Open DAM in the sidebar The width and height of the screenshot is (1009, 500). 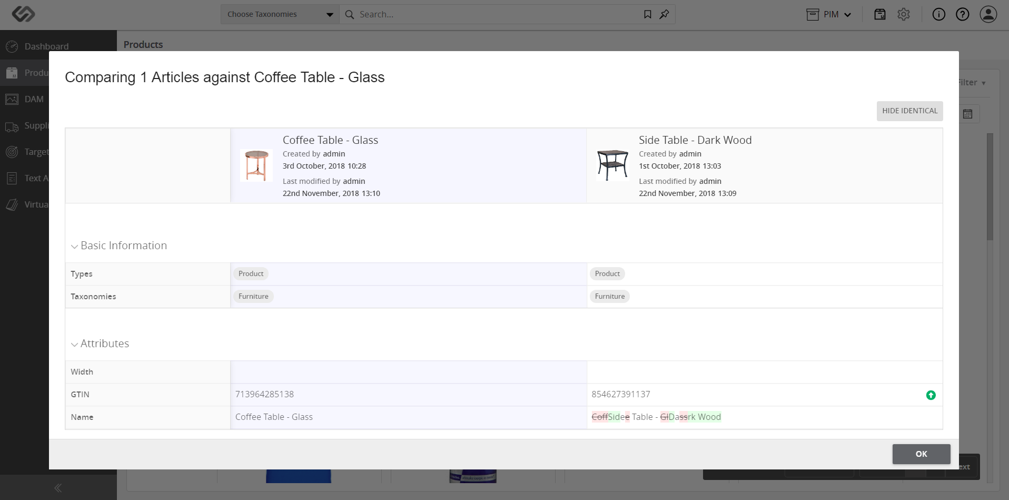click(x=34, y=99)
